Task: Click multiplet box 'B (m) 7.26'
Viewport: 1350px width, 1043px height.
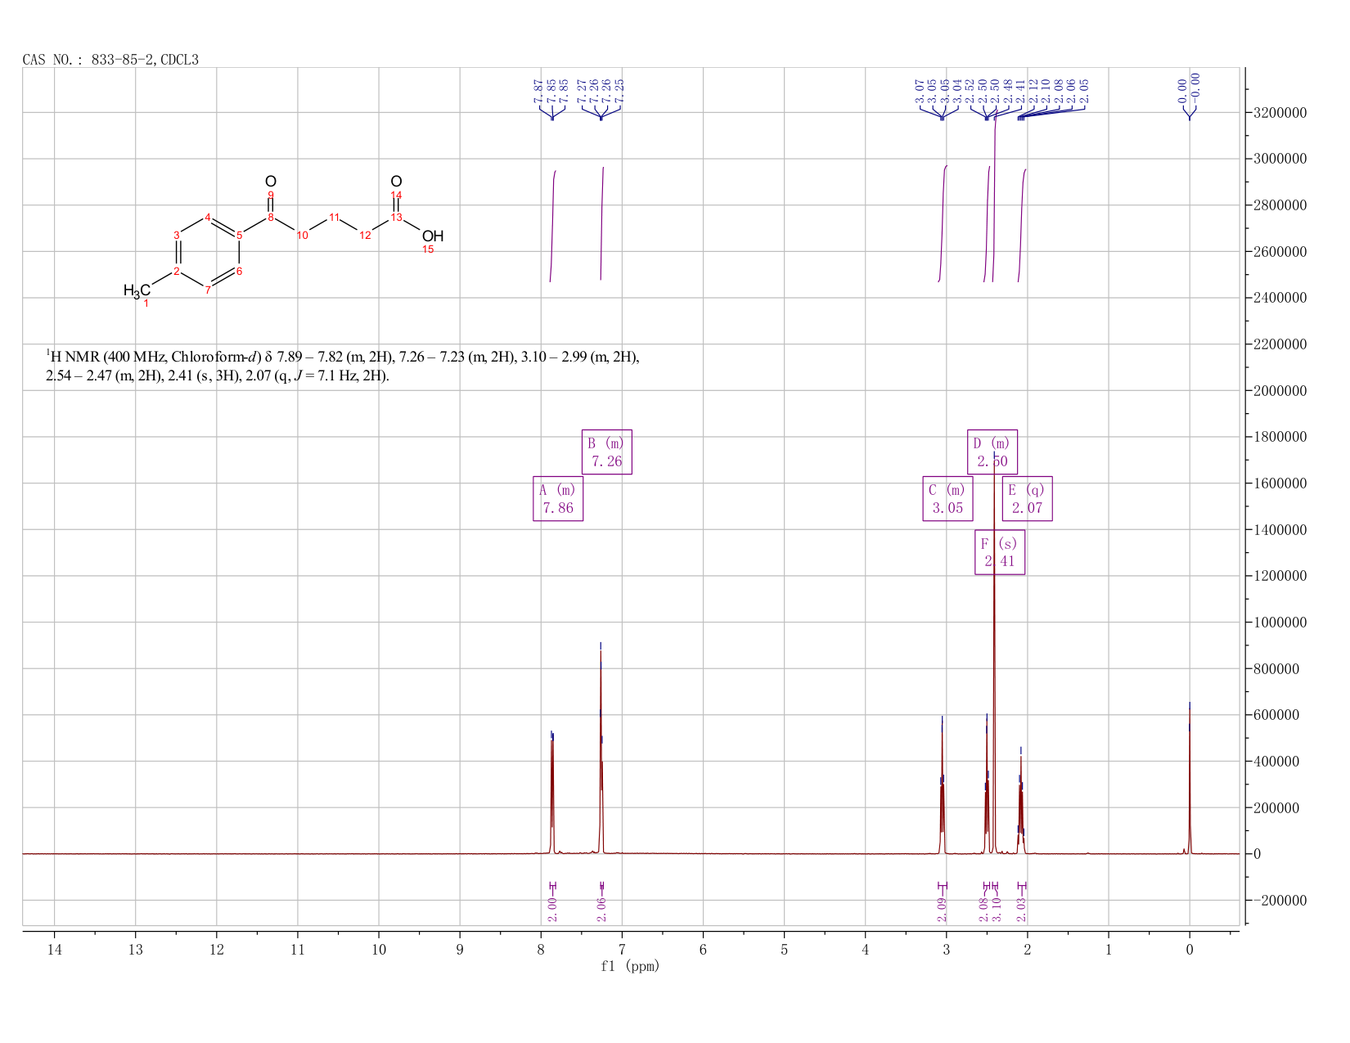Action: (607, 452)
